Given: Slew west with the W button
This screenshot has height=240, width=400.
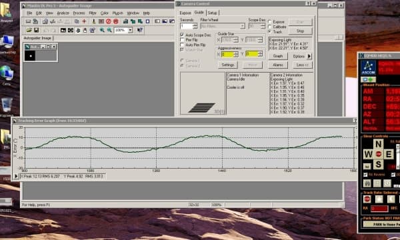Looking at the screenshot, I should click(368, 154).
